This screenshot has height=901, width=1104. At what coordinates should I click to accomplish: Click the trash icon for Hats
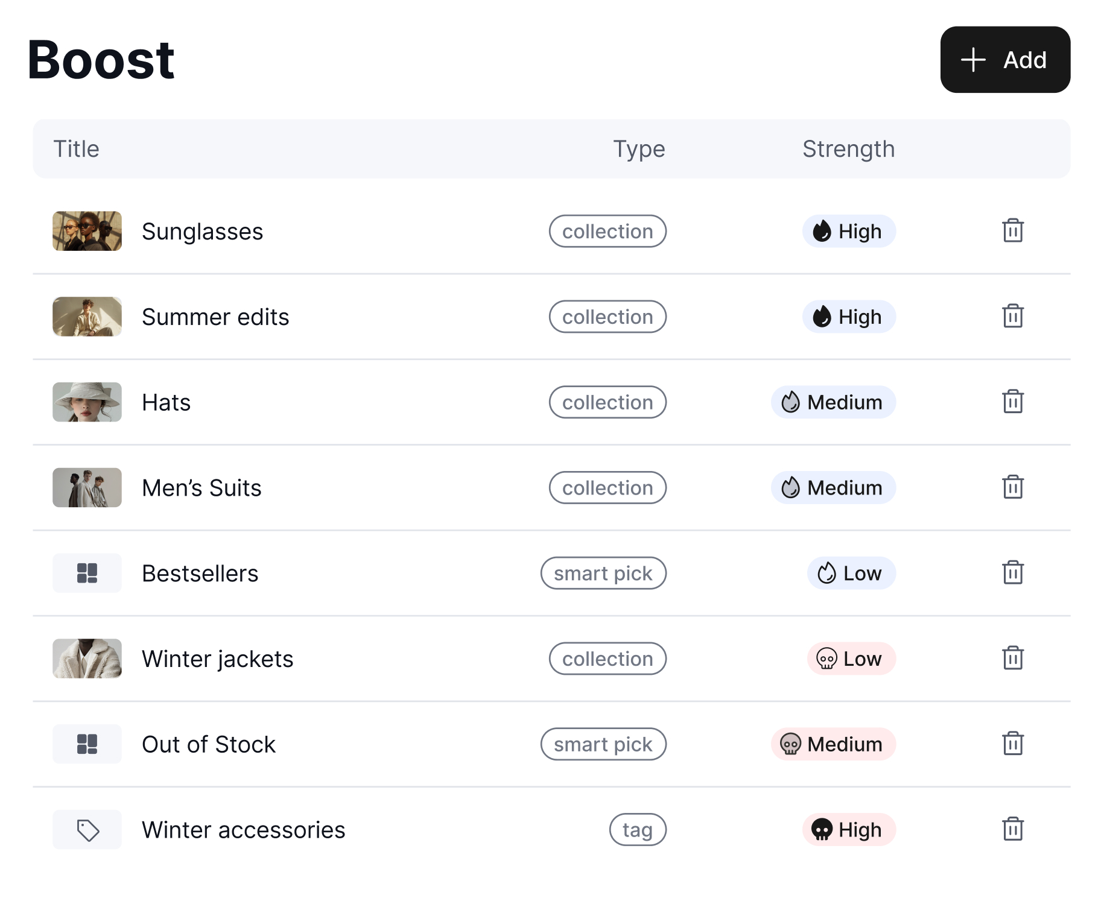[x=1013, y=402]
